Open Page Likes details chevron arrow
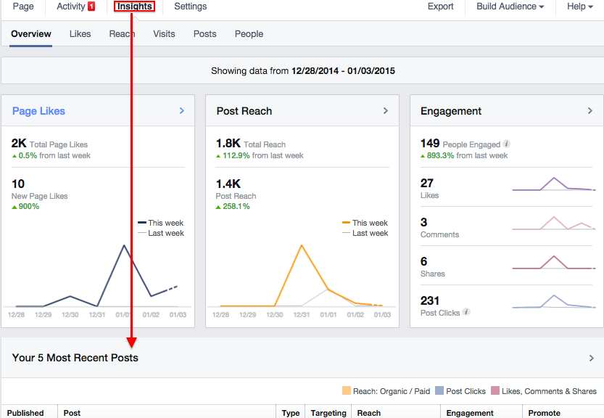This screenshot has height=418, width=604. [182, 111]
